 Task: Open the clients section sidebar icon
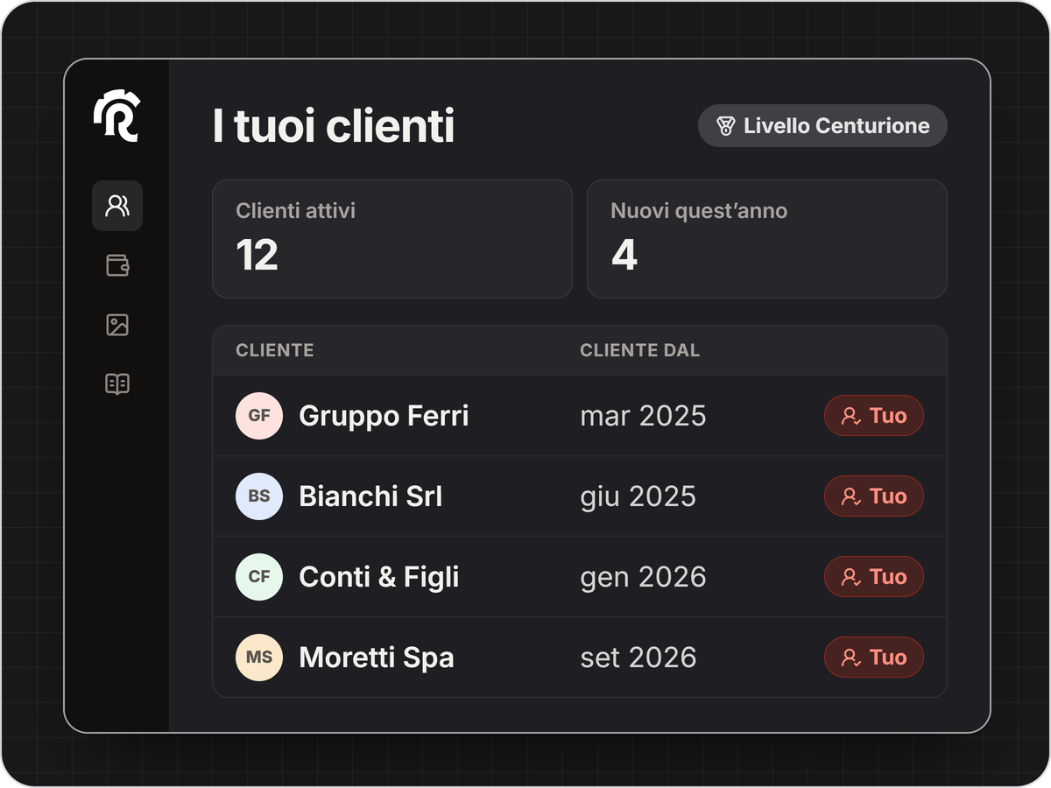[x=117, y=206]
